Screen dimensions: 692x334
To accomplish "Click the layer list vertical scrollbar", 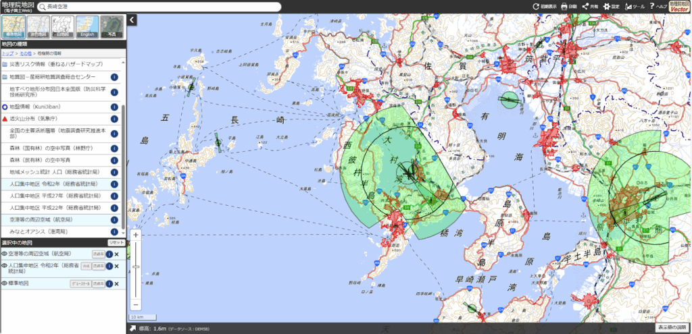I will [x=124, y=167].
